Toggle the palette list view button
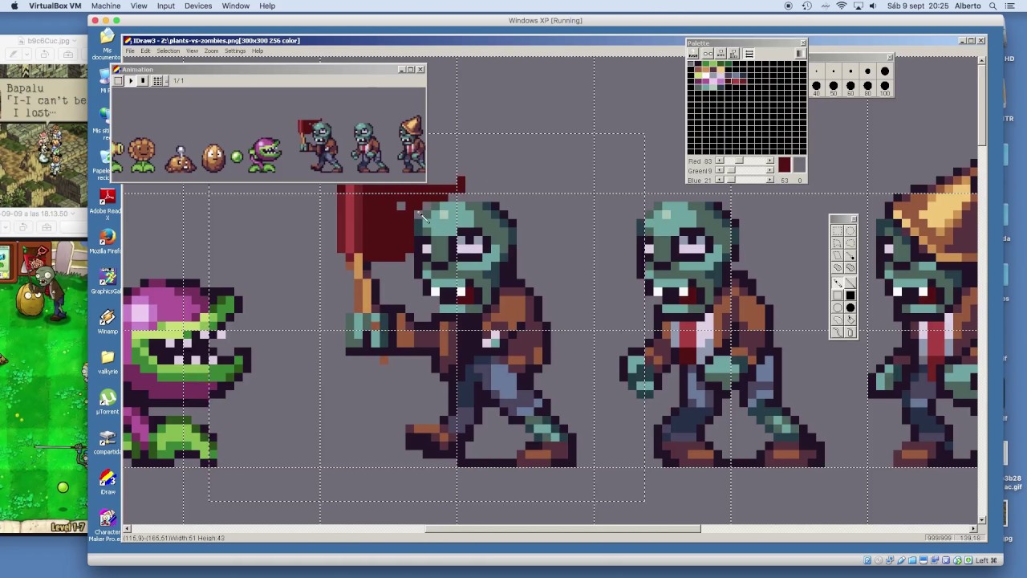The width and height of the screenshot is (1027, 578). pos(749,54)
